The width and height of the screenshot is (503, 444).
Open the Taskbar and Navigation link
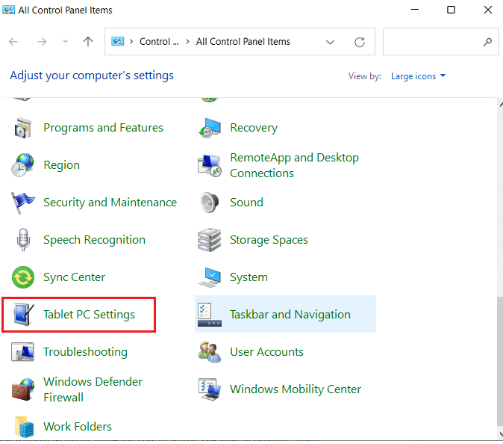coord(290,315)
